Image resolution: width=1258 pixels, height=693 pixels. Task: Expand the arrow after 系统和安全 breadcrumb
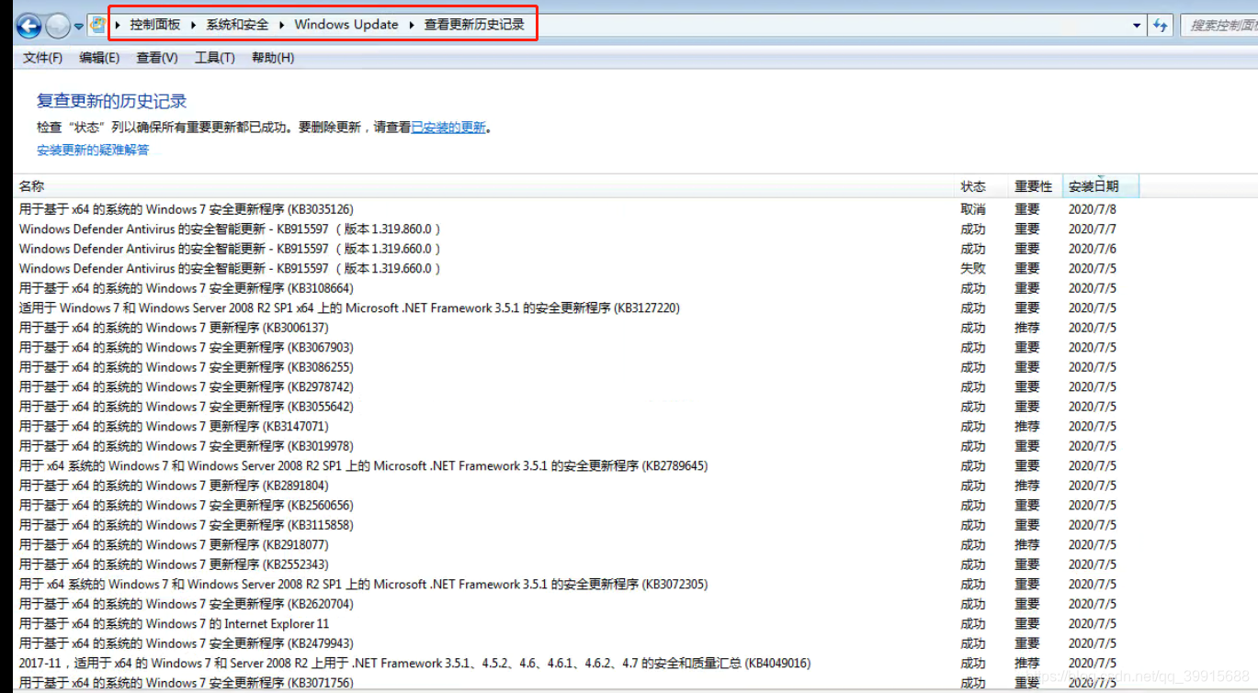click(x=282, y=25)
